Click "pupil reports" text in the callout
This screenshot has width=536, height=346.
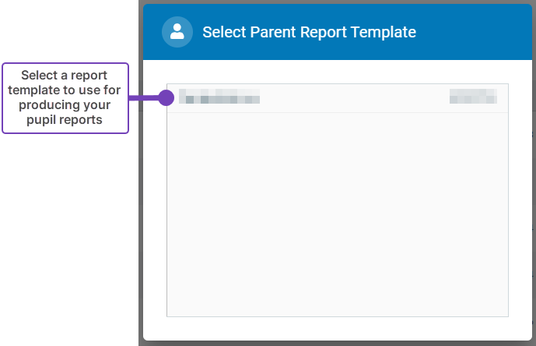tap(65, 120)
